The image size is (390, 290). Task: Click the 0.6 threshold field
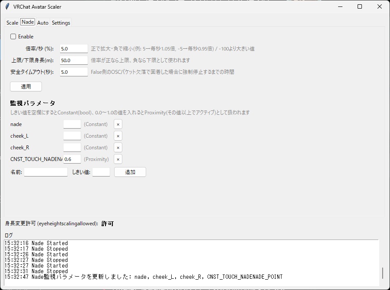coord(72,159)
